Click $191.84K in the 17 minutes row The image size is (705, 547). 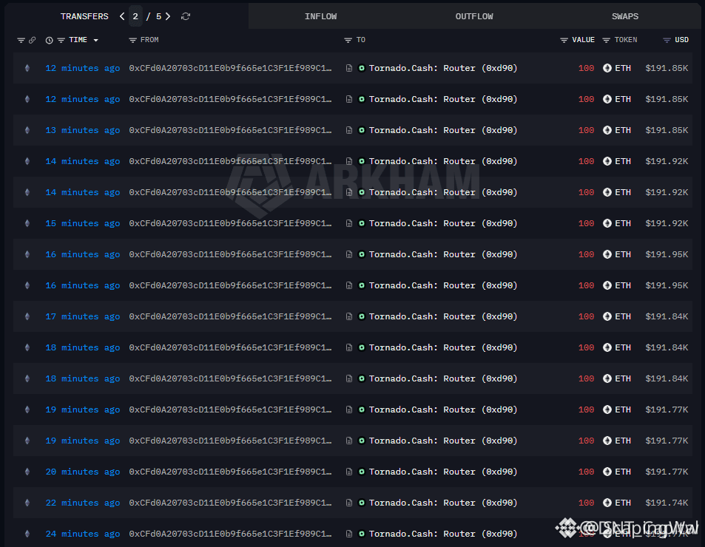tap(667, 316)
